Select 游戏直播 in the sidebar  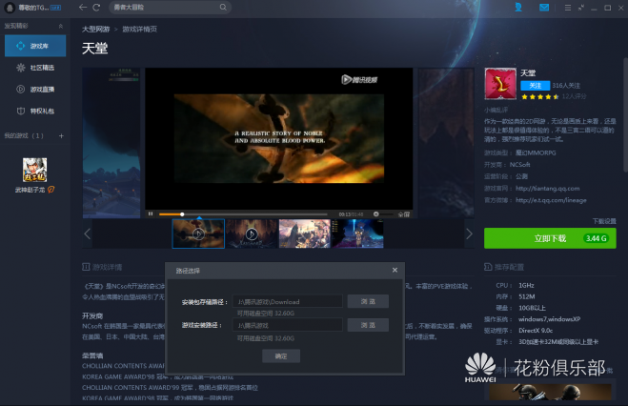click(x=35, y=90)
